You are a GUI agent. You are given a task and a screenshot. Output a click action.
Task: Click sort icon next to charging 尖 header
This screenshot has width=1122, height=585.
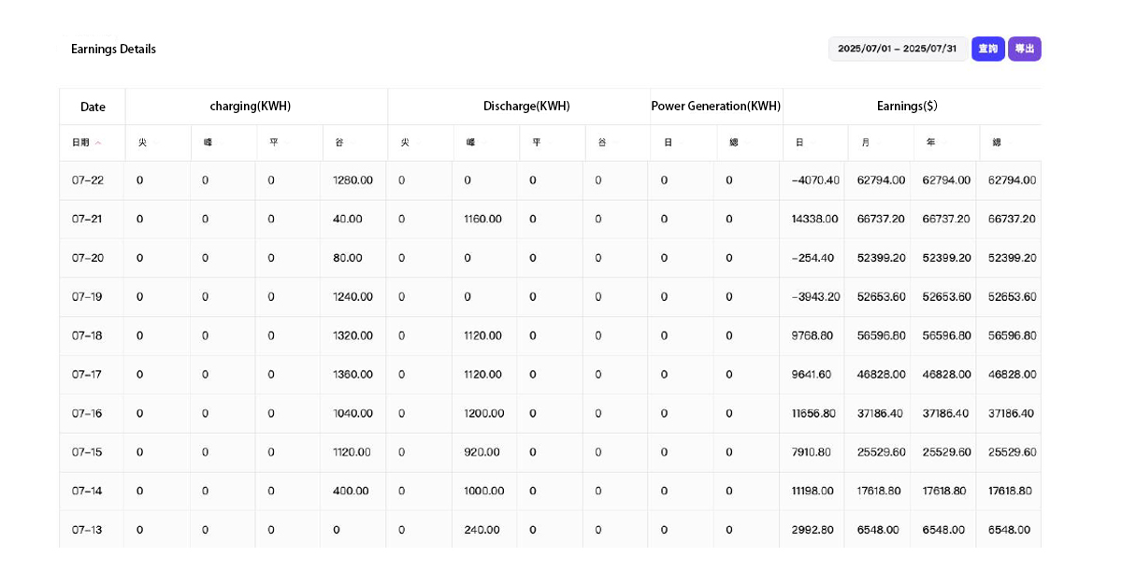(154, 143)
